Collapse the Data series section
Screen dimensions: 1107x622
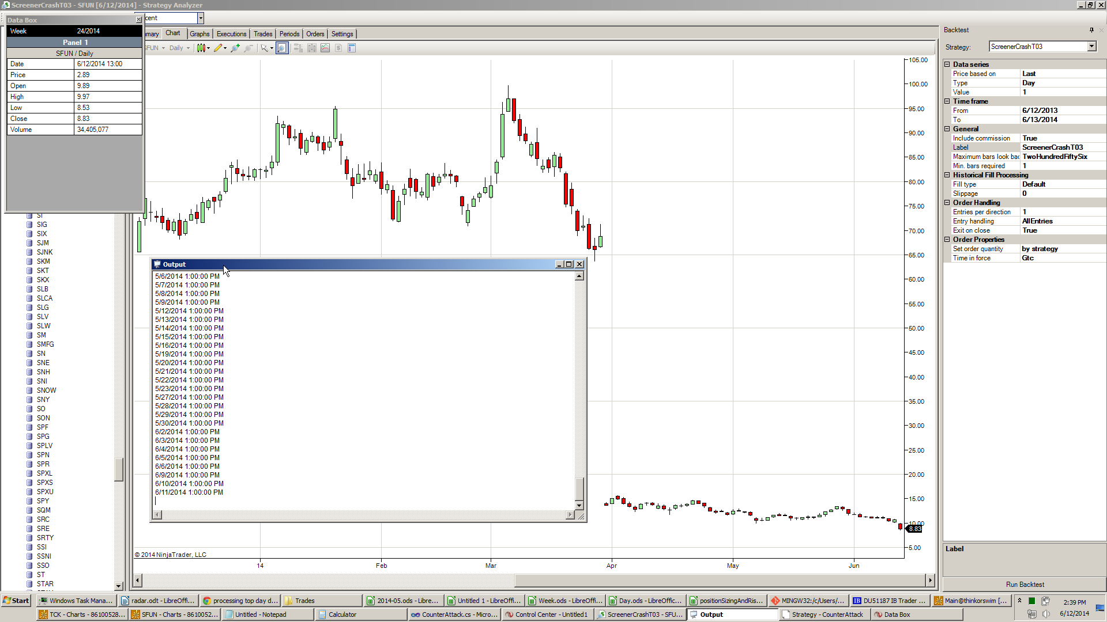[x=947, y=65]
